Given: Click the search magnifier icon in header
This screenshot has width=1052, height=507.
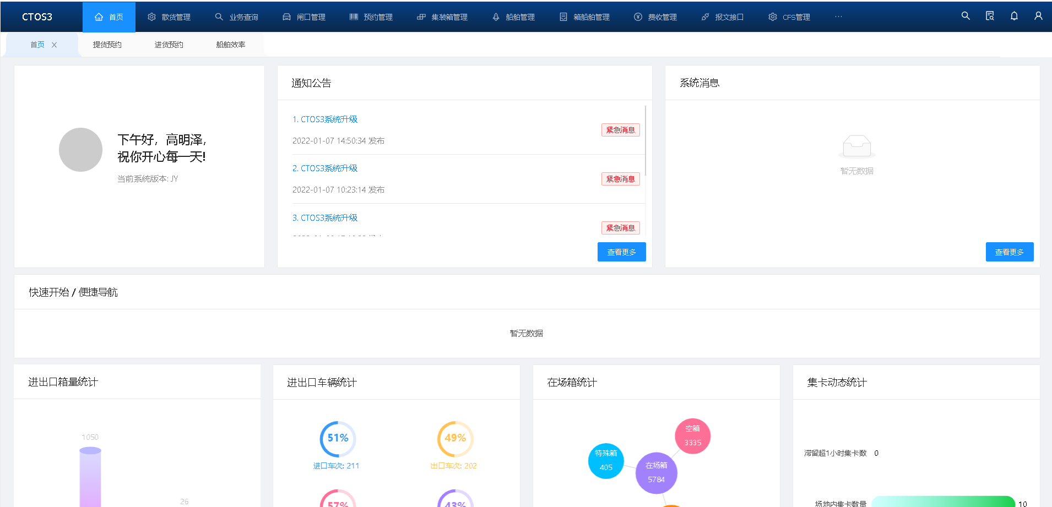Looking at the screenshot, I should point(966,16).
